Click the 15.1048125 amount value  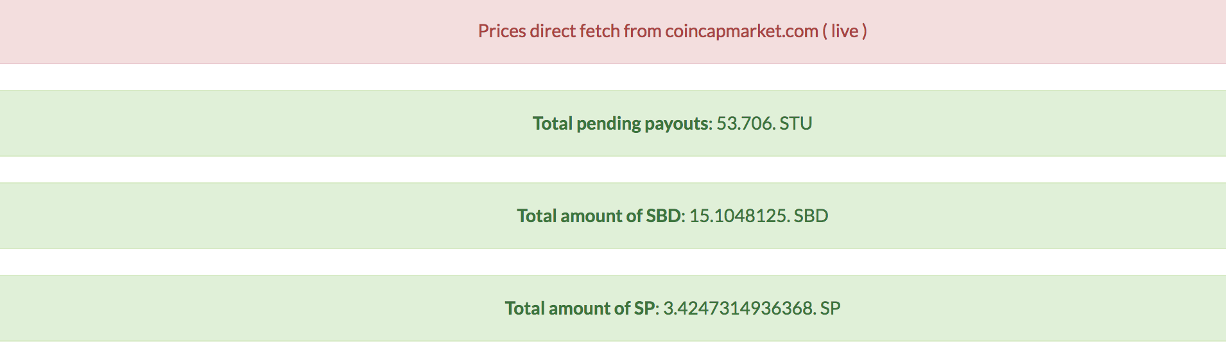[x=738, y=216]
